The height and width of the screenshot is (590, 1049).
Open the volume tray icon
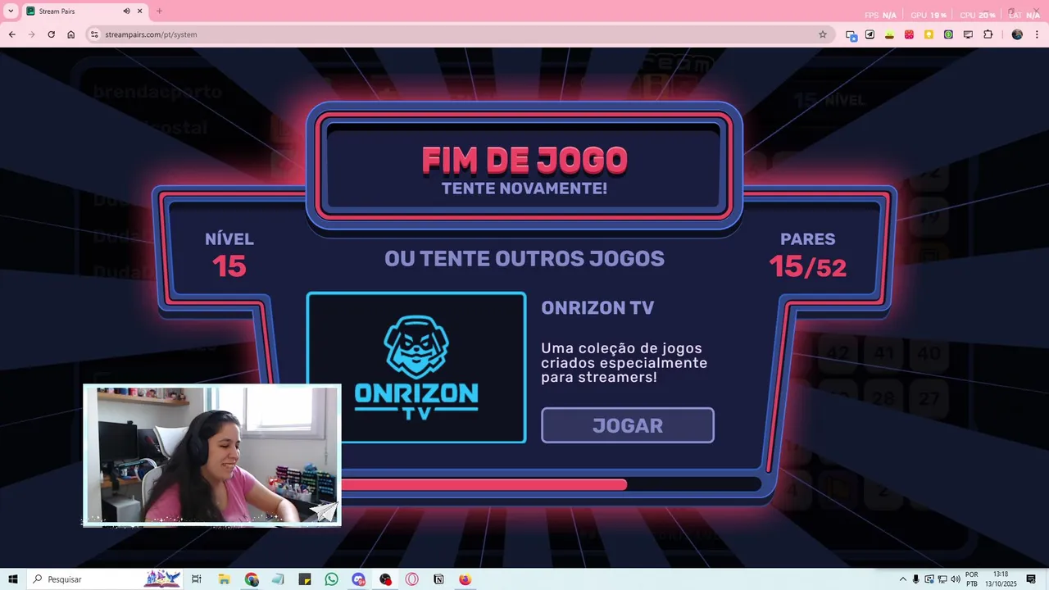[956, 579]
